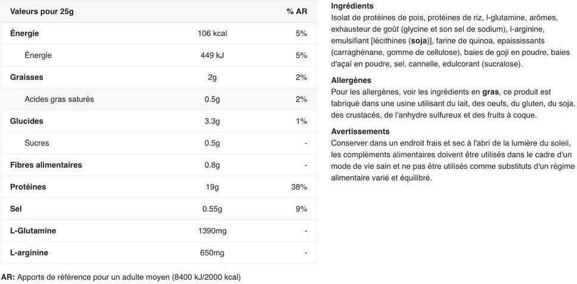The width and height of the screenshot is (577, 284).
Task: Click the Sucres row label
Action: tap(37, 143)
